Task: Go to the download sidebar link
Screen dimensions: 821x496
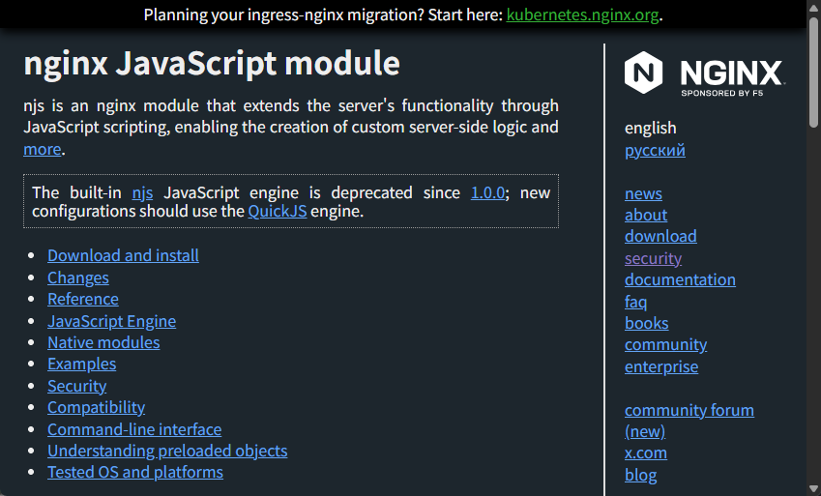Action: pyautogui.click(x=660, y=236)
